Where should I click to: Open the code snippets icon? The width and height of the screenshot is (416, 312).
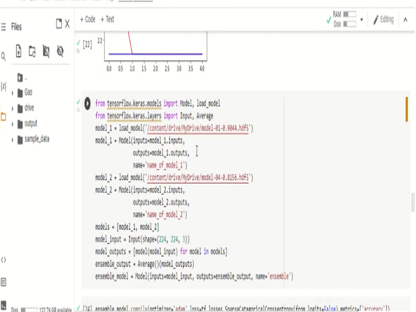pyautogui.click(x=3, y=260)
